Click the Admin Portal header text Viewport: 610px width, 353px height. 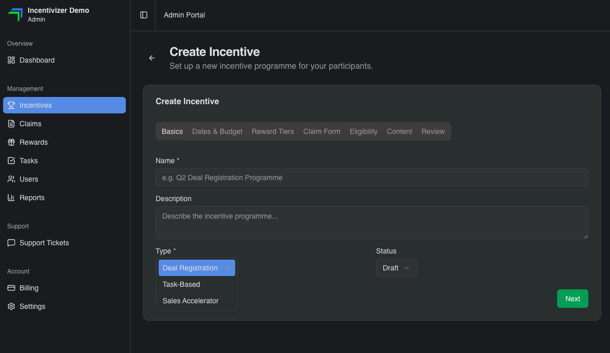[x=184, y=15]
